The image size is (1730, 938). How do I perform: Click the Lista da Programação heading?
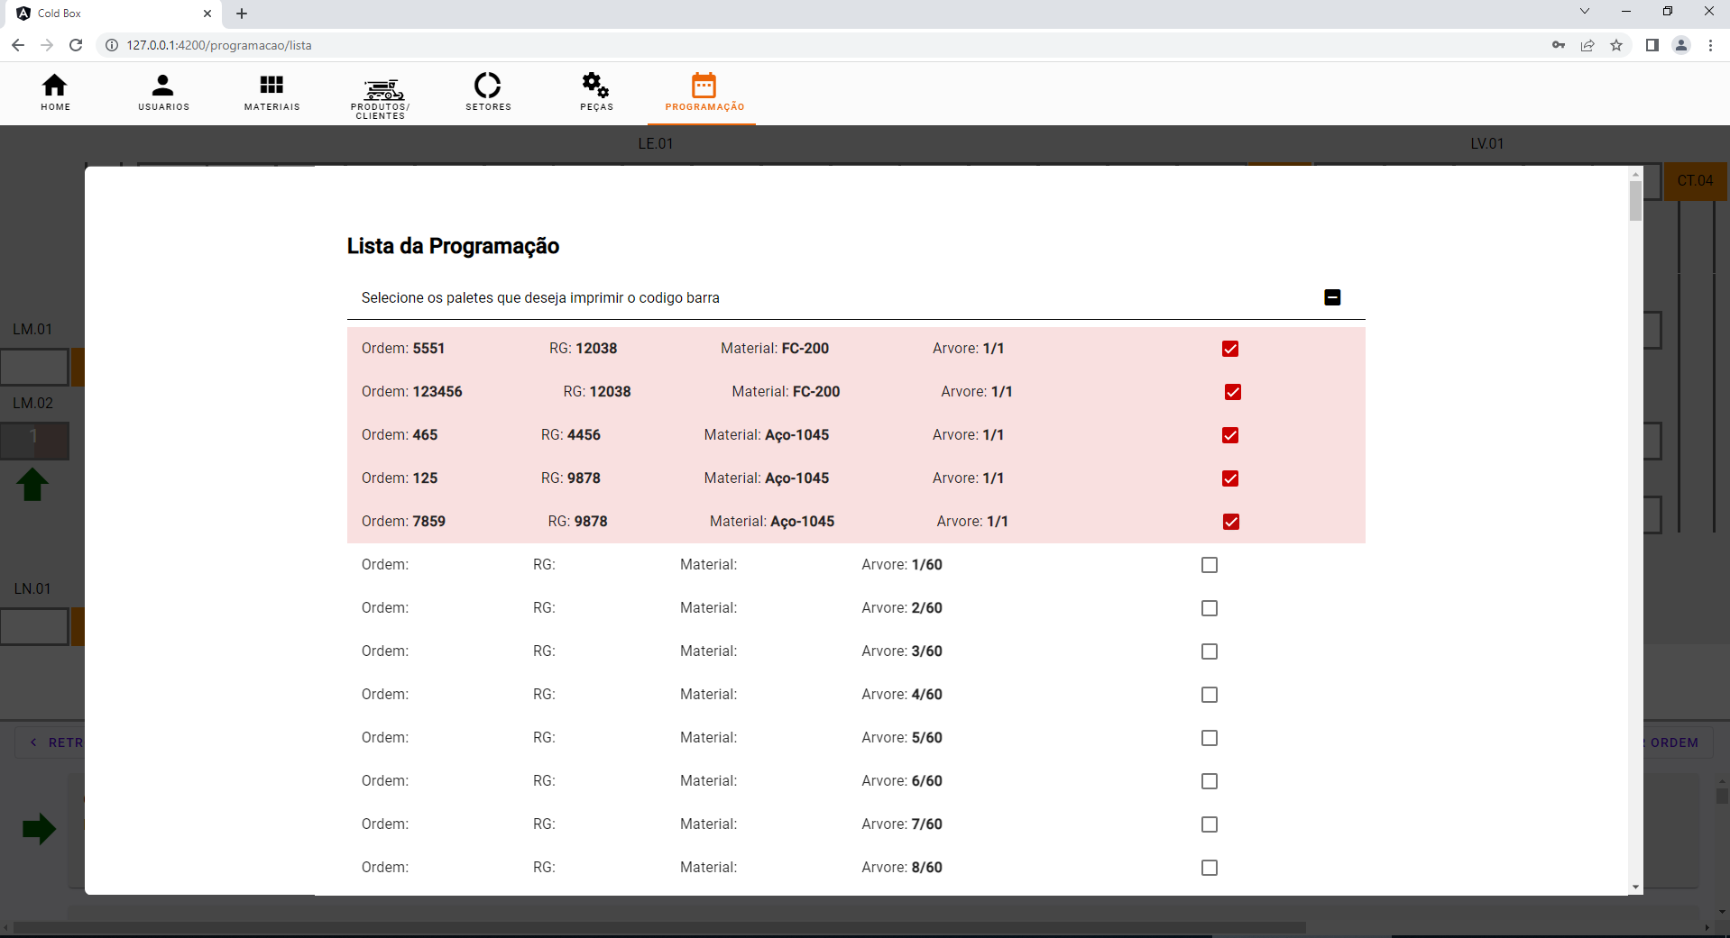(453, 246)
